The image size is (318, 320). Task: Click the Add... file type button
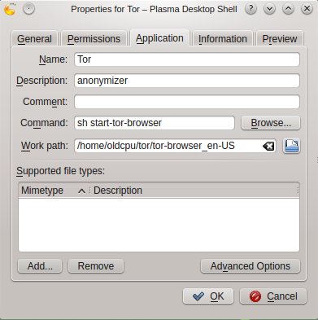coord(40,266)
